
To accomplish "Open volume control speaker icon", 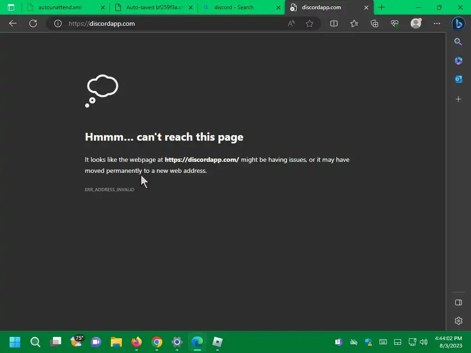I will tap(424, 342).
